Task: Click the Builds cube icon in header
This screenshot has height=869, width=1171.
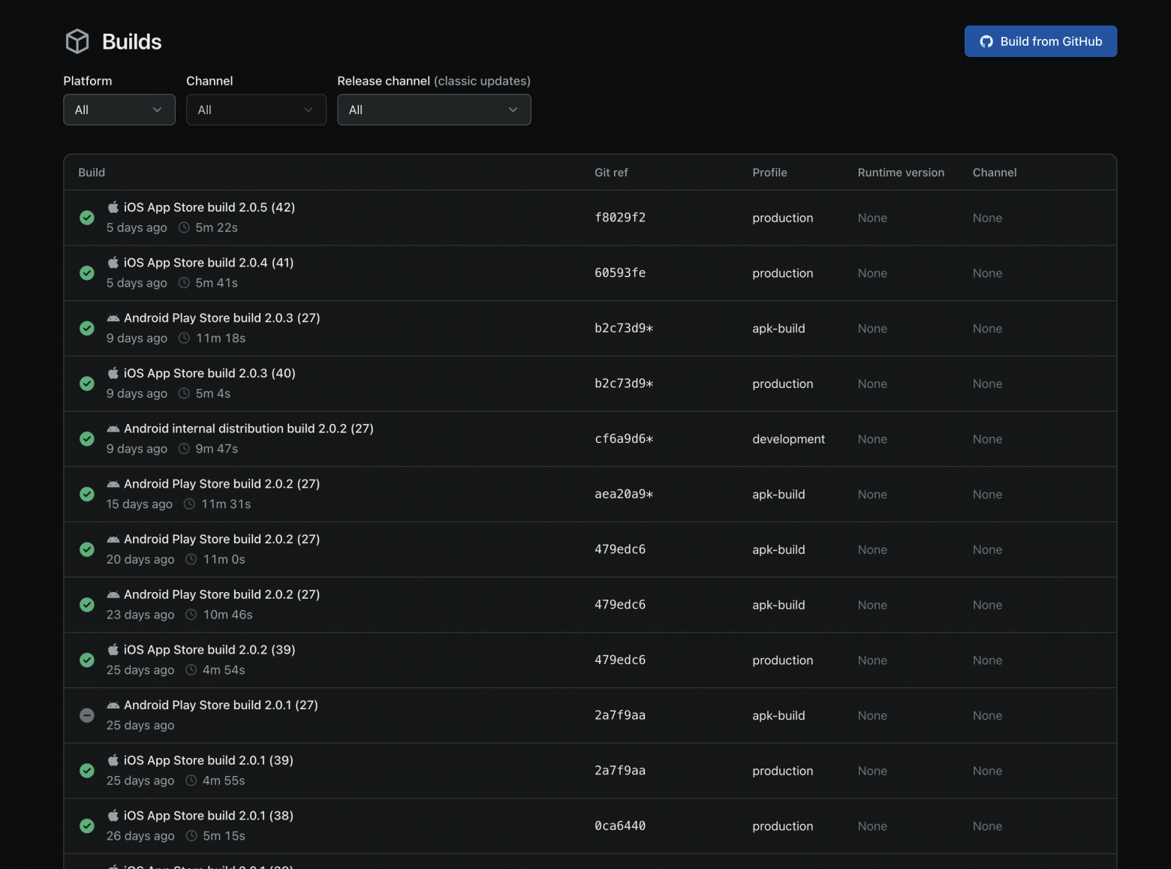Action: (77, 41)
